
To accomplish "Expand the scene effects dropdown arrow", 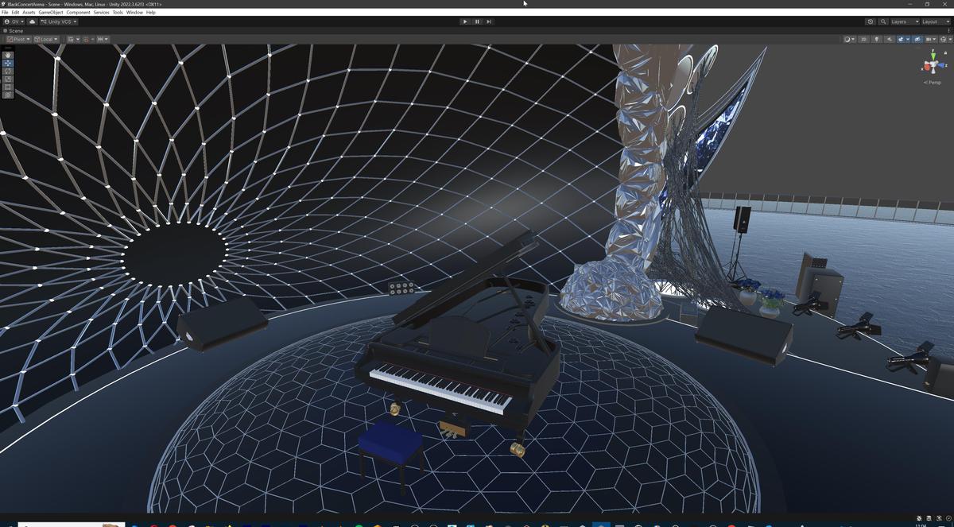I will click(908, 39).
